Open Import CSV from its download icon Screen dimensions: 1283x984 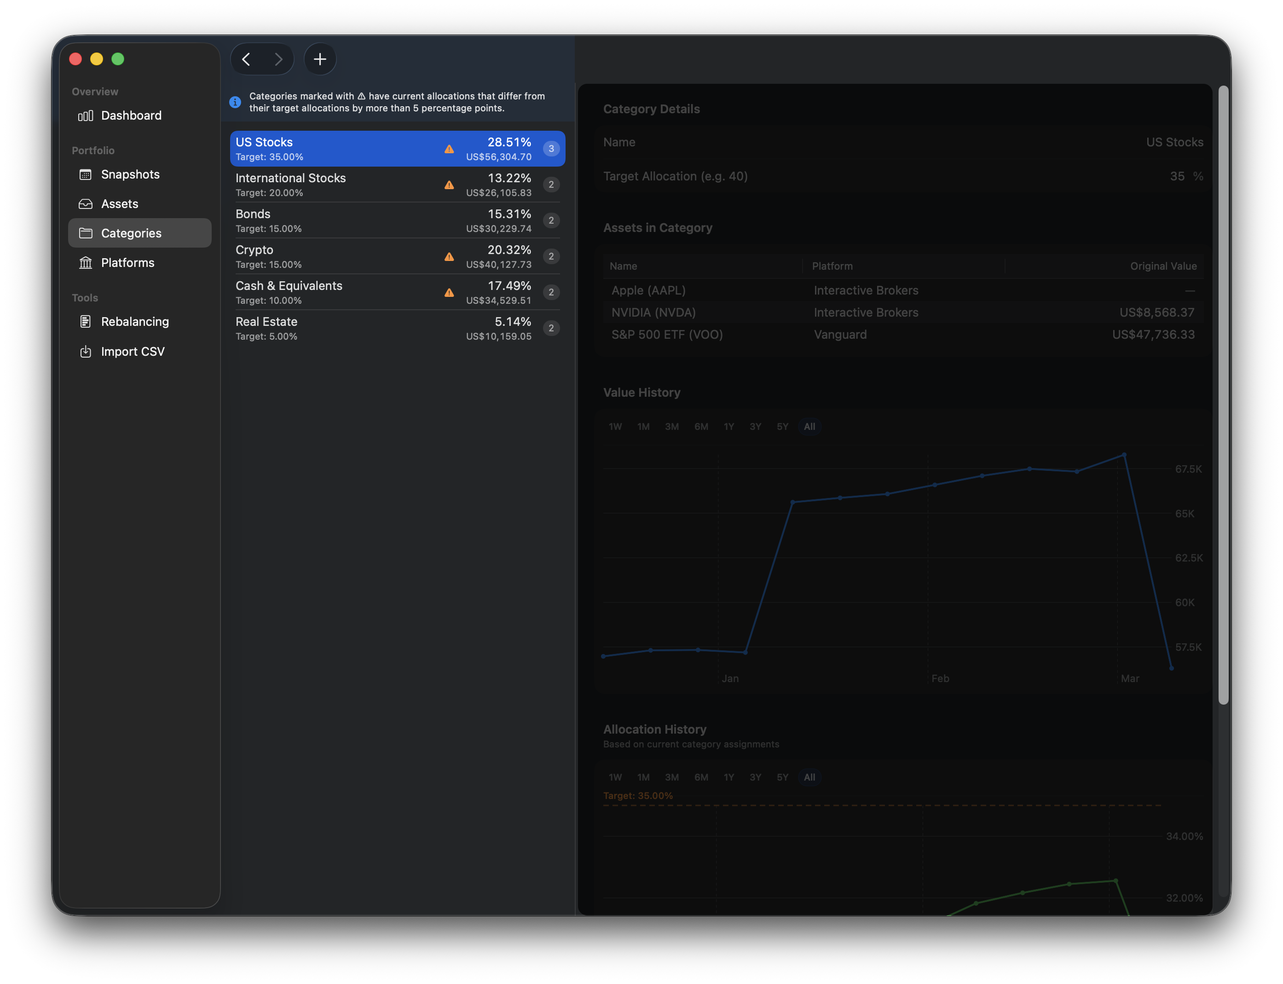coord(86,352)
